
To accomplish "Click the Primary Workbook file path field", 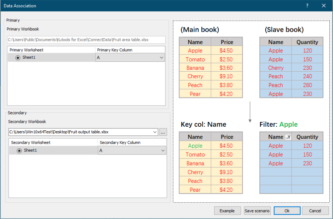I will (85, 40).
